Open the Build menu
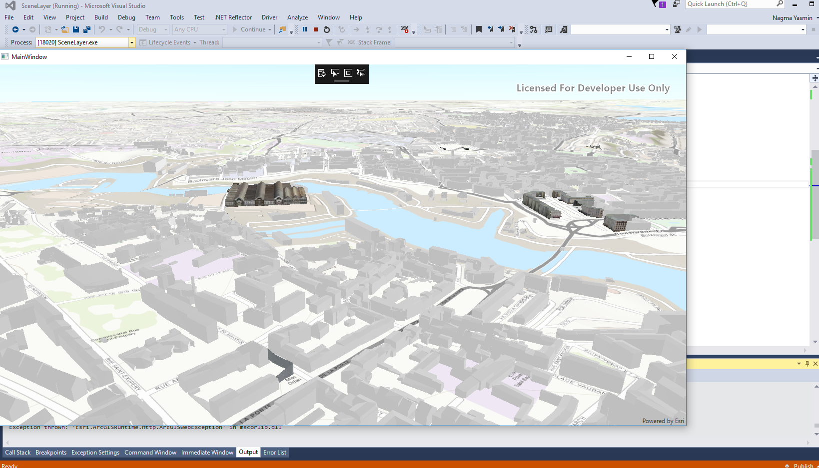This screenshot has height=468, width=819. click(x=101, y=17)
